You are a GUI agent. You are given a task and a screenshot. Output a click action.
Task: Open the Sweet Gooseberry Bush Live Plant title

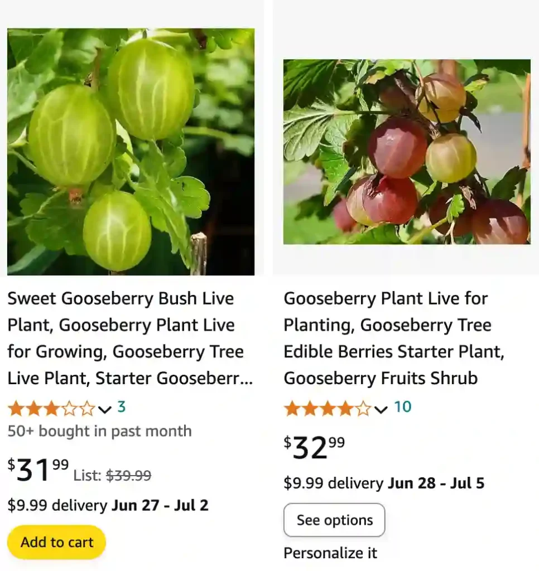(130, 338)
